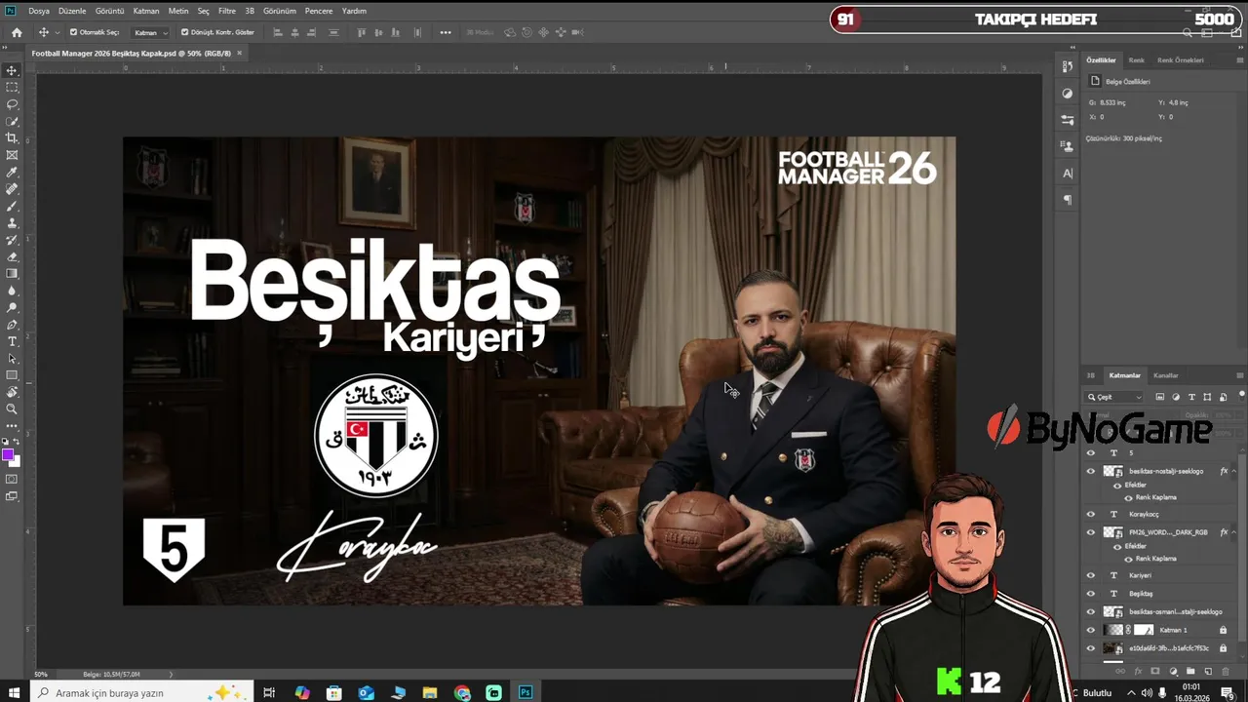Select the Move tool
Image resolution: width=1248 pixels, height=702 pixels.
pyautogui.click(x=12, y=70)
